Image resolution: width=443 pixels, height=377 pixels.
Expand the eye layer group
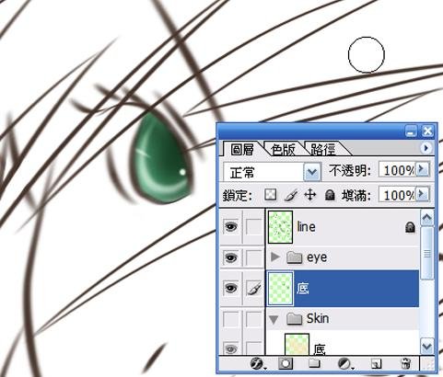pos(274,257)
